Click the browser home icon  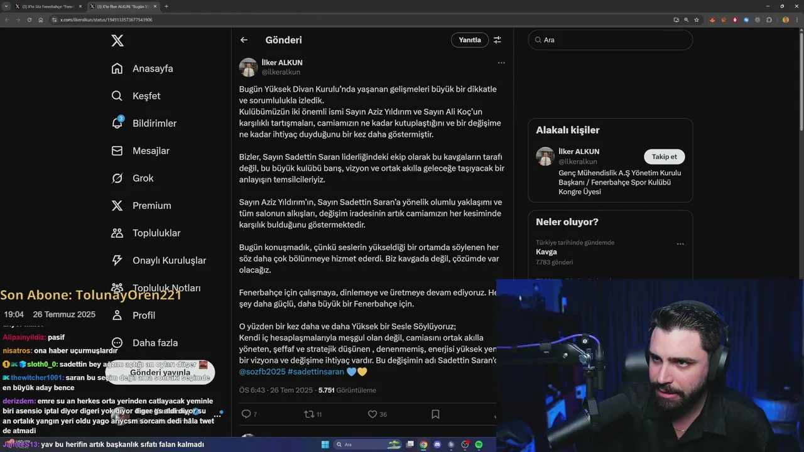41,19
